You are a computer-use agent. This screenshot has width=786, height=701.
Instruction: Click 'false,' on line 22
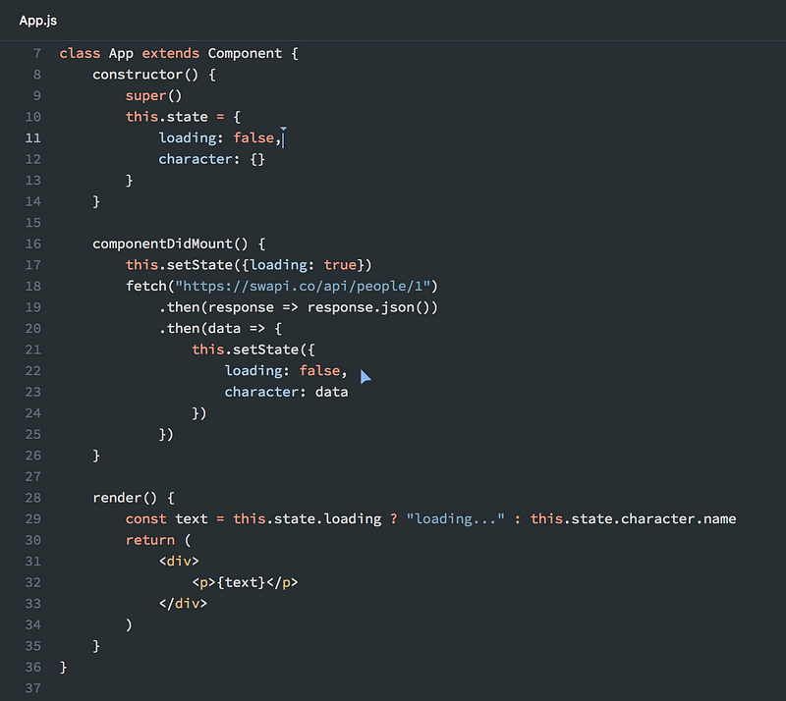(x=323, y=371)
